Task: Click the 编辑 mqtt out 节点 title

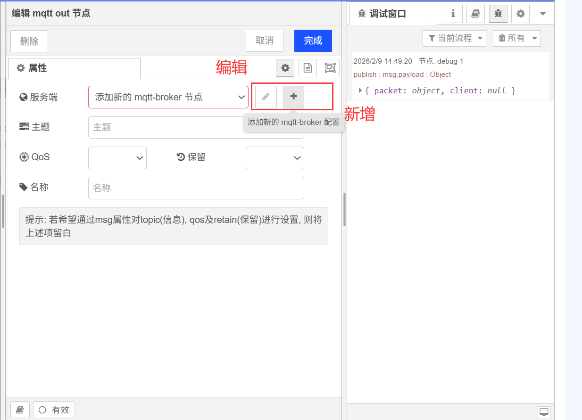Action: tap(51, 13)
